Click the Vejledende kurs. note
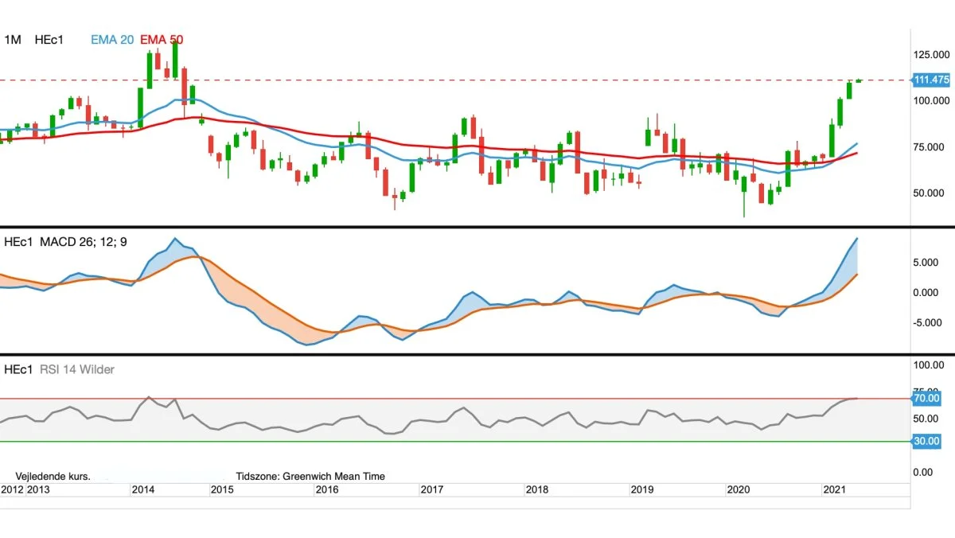Image resolution: width=955 pixels, height=538 pixels. coord(53,476)
